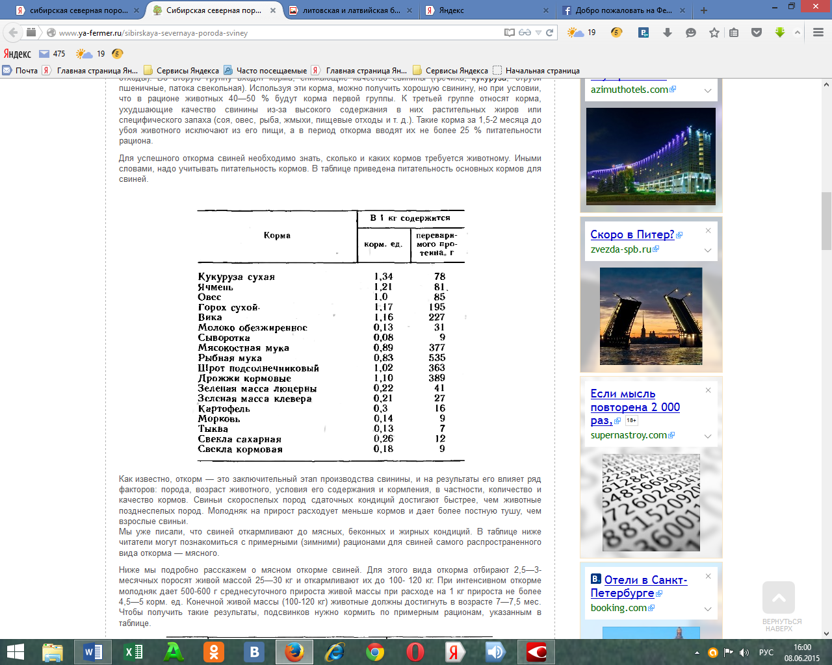Open the Pocket icon in the toolbar
Viewport: 832px width, 665px height.
(757, 32)
